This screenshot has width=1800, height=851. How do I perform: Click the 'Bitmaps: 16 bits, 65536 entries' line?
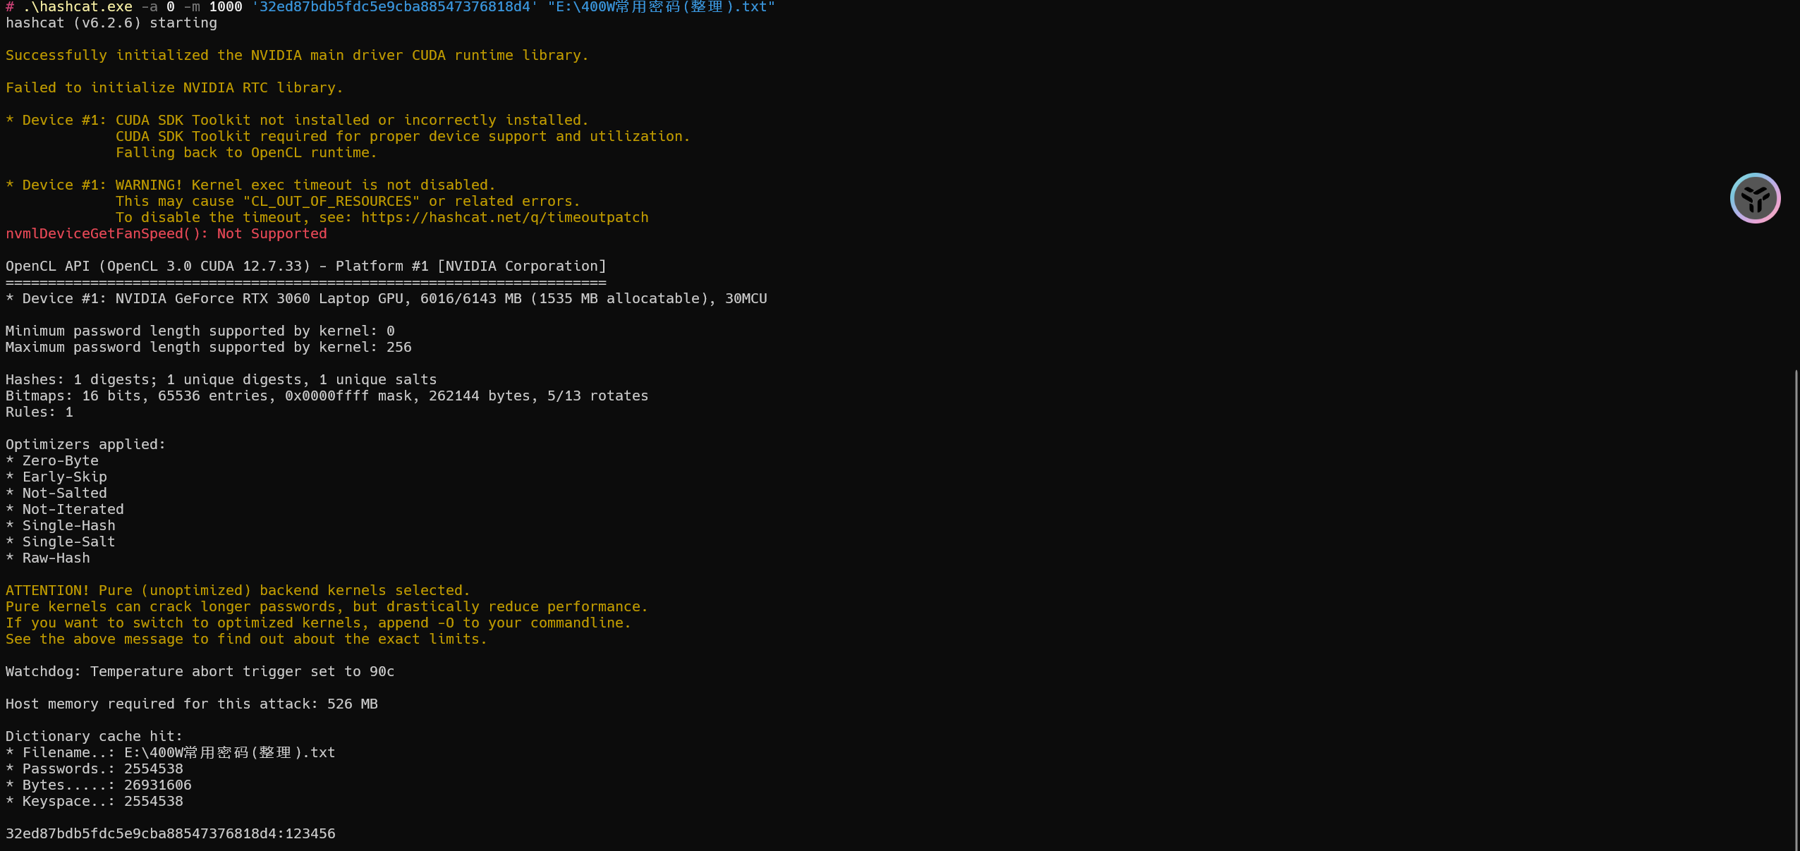click(327, 396)
